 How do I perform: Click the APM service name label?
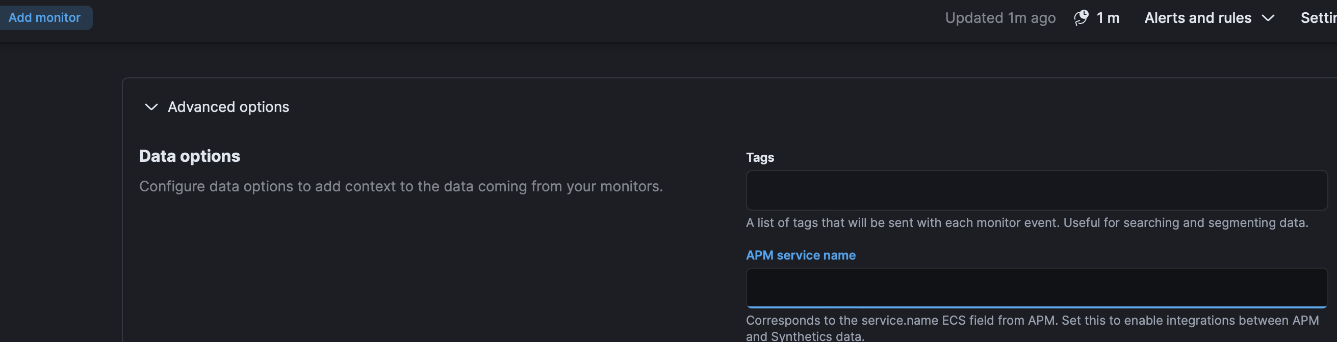pyautogui.click(x=801, y=255)
